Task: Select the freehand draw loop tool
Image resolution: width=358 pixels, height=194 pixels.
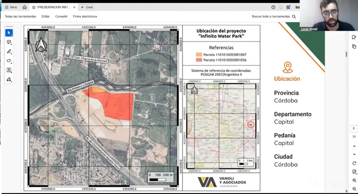Action: coord(9,61)
